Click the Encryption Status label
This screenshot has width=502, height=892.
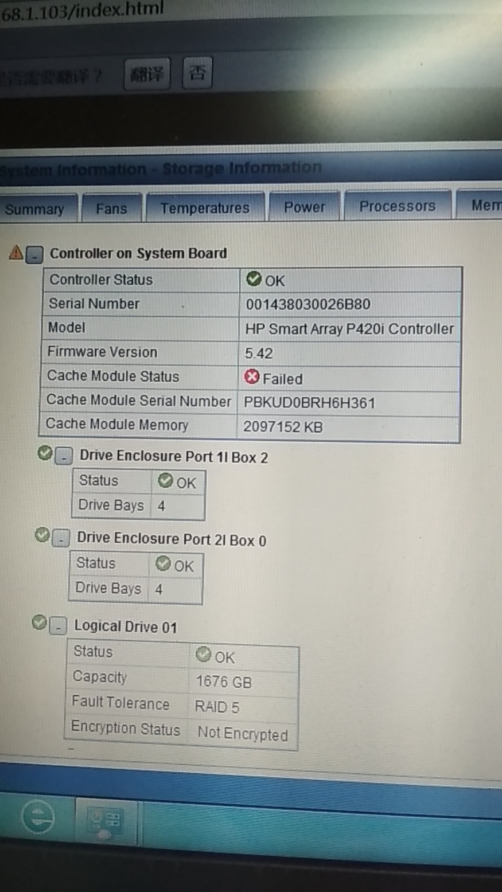pos(125,729)
